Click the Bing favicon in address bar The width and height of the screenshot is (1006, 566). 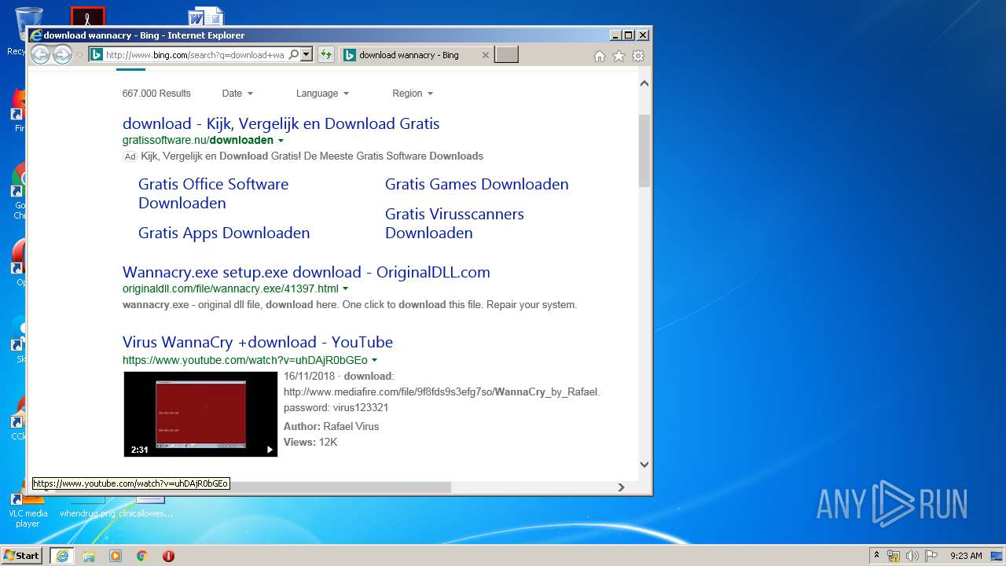pyautogui.click(x=96, y=55)
